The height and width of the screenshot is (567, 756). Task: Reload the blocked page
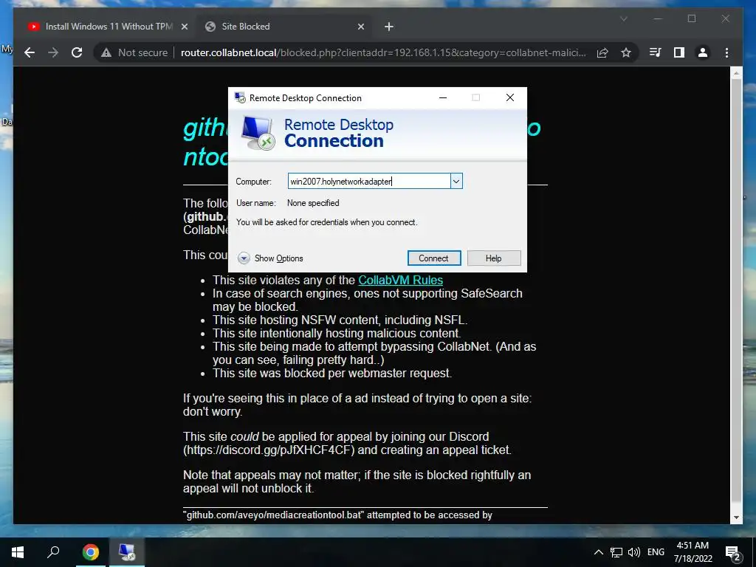(x=77, y=52)
